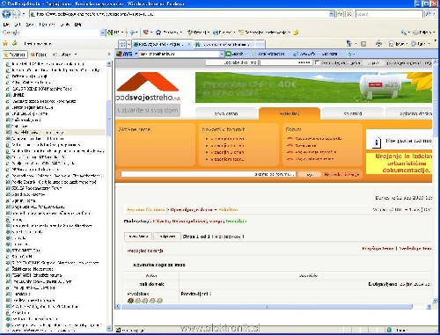Screen dimensions: 440x335
Task: Open the AVG search box dropdown
Action: pos(222,54)
